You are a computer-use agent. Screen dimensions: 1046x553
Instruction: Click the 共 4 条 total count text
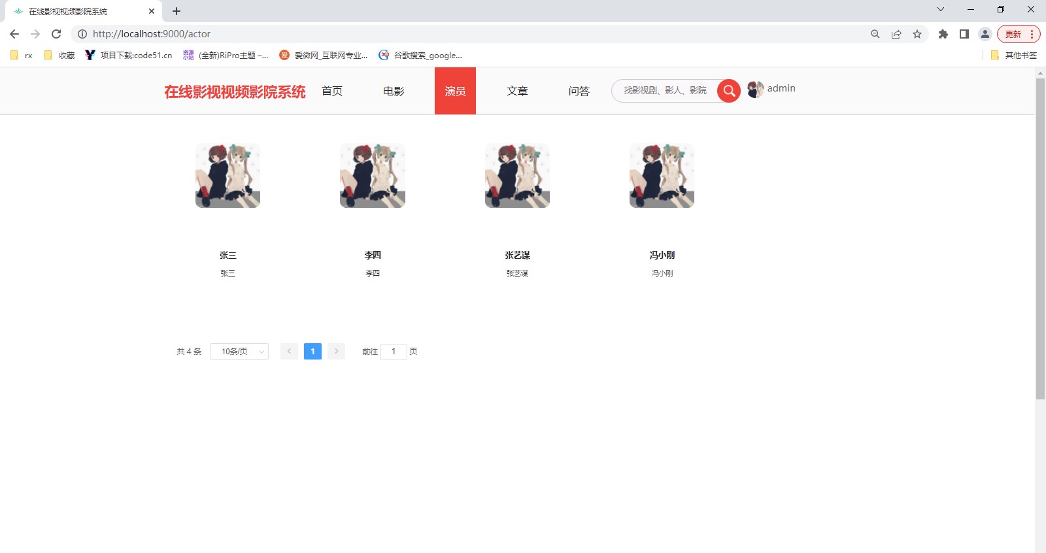coord(189,352)
